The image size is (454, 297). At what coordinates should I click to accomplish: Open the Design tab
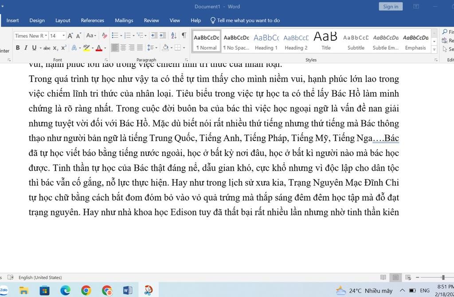tap(37, 20)
